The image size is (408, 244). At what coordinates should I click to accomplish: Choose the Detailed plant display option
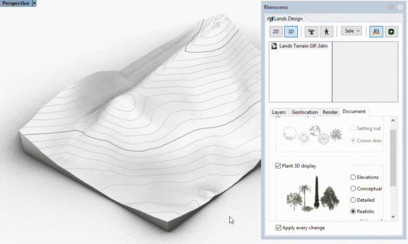tap(353, 200)
